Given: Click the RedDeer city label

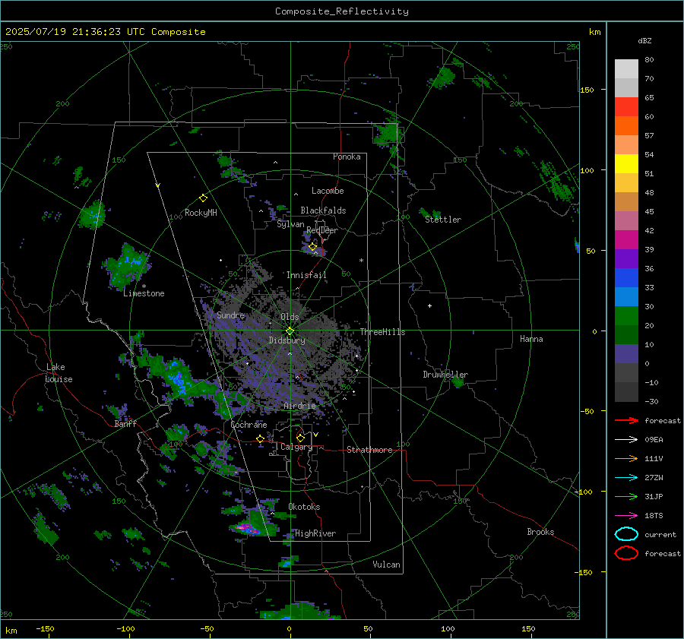Looking at the screenshot, I should [x=322, y=230].
